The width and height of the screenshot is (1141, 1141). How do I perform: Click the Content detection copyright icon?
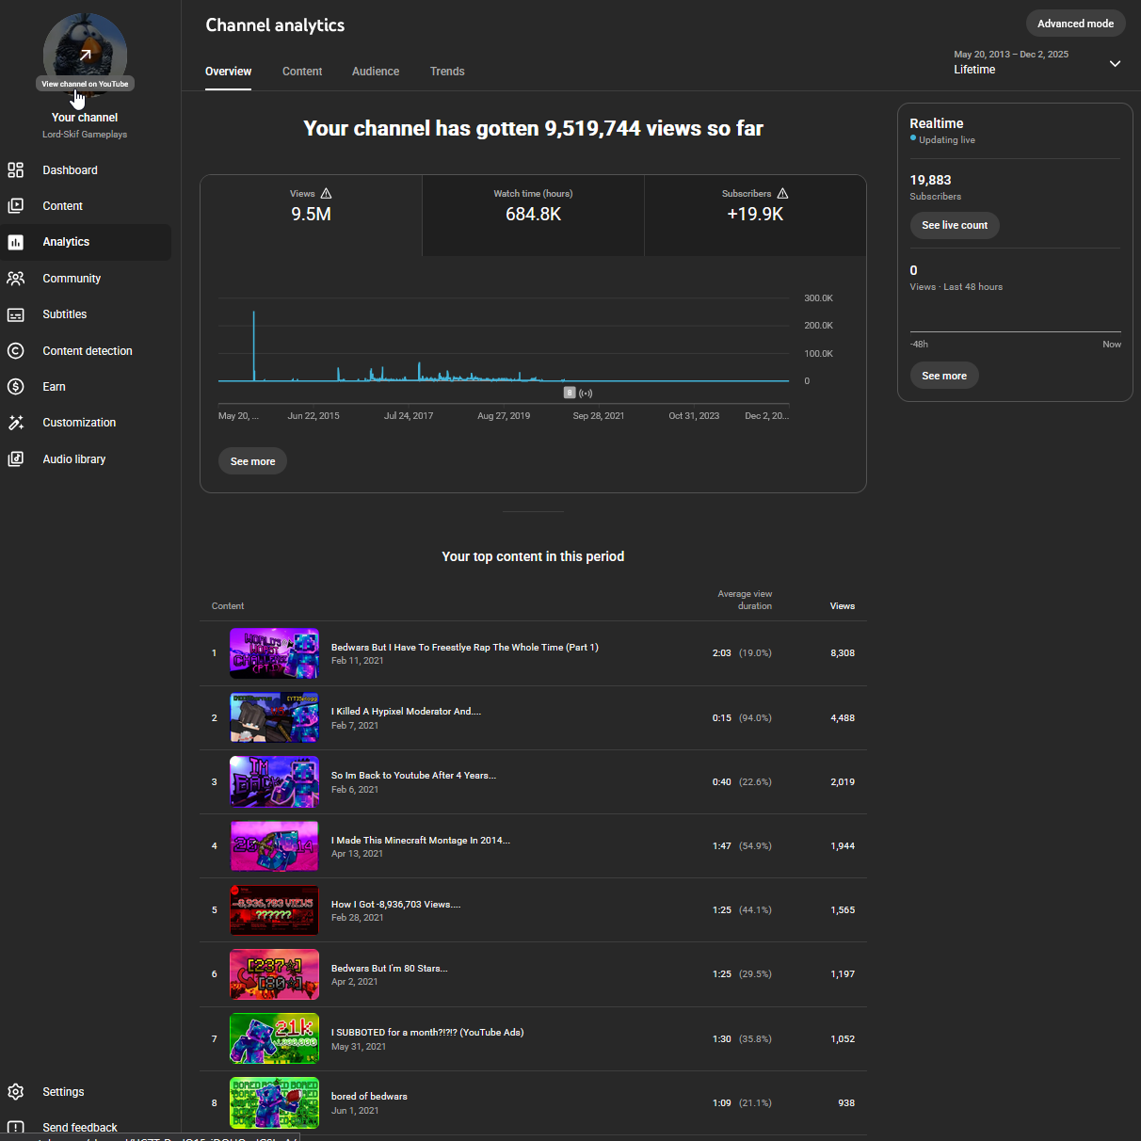tap(16, 351)
